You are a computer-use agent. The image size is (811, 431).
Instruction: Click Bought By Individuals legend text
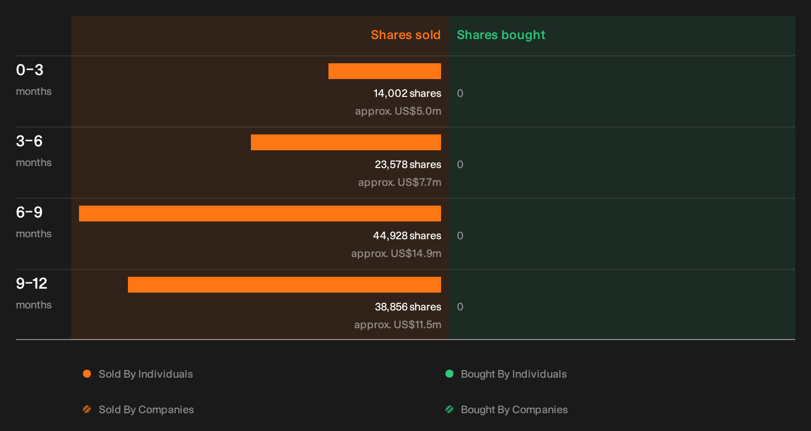514,374
